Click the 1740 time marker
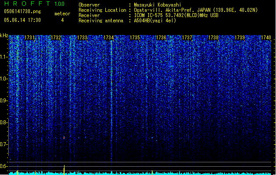276x175 pixels. (x=266, y=38)
